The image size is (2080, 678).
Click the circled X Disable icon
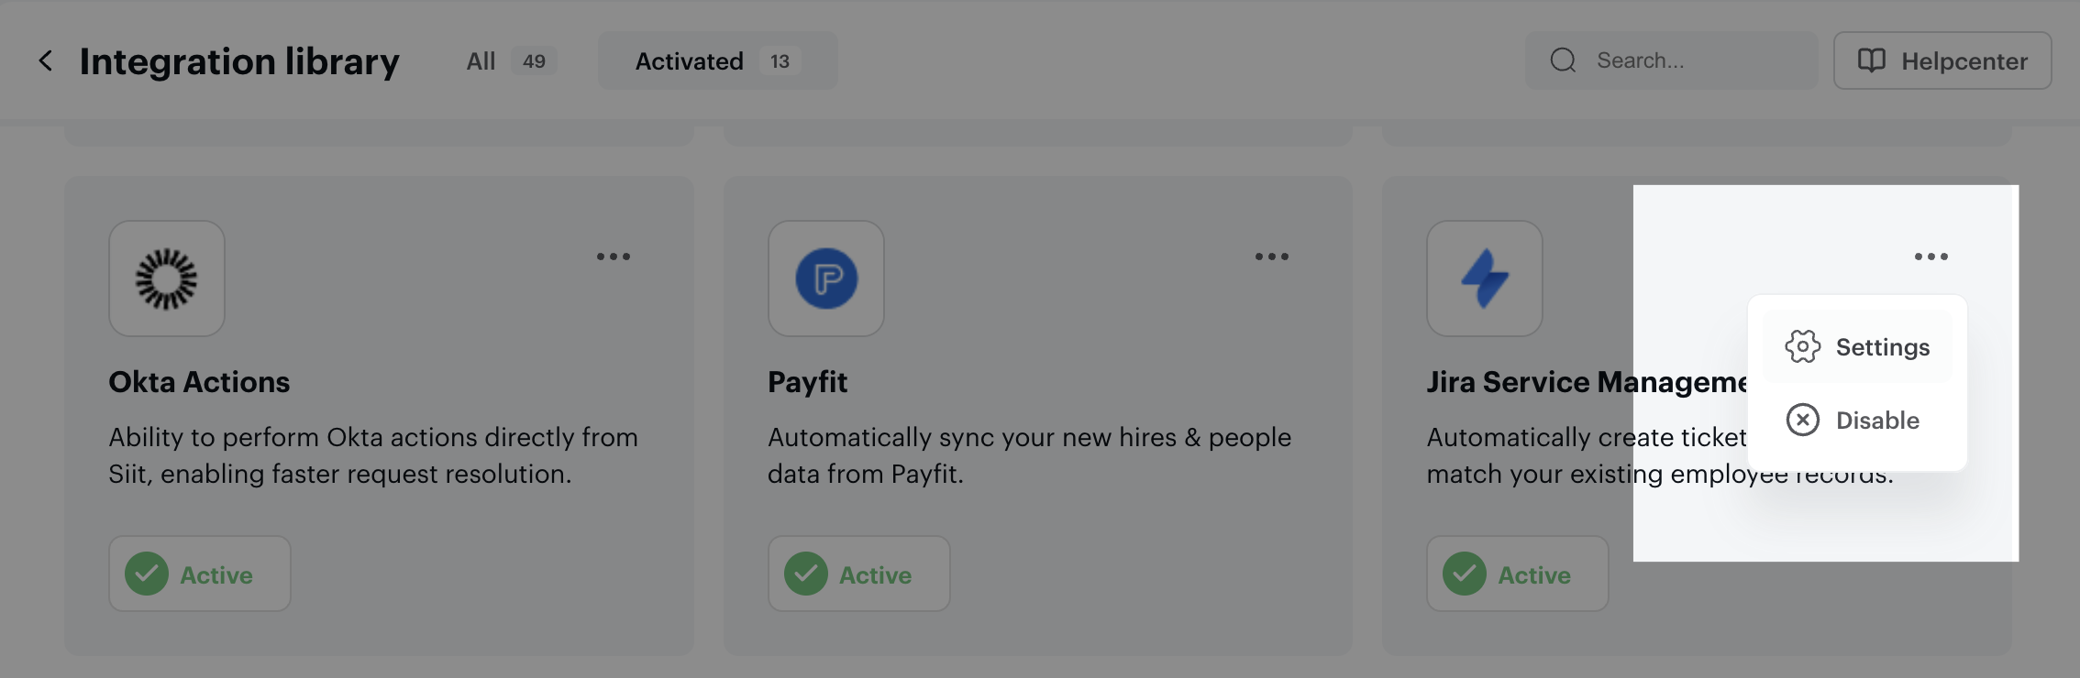tap(1802, 420)
